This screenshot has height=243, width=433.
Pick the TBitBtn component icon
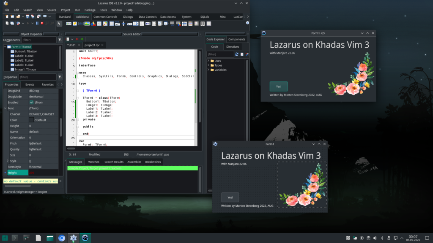[69, 24]
